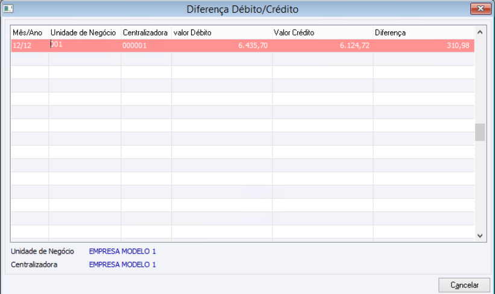Click the 001 business unit cell

coord(84,45)
